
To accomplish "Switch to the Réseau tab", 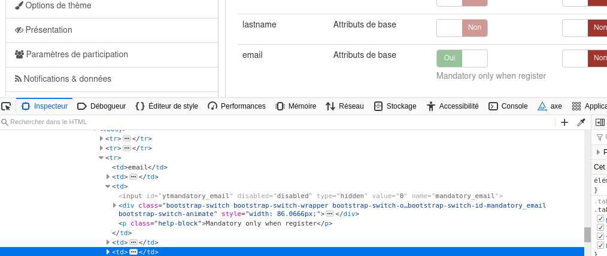I will (344, 106).
